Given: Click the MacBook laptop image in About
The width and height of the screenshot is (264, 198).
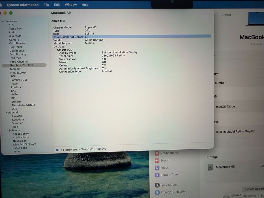Looking at the screenshot, I should point(256,19).
